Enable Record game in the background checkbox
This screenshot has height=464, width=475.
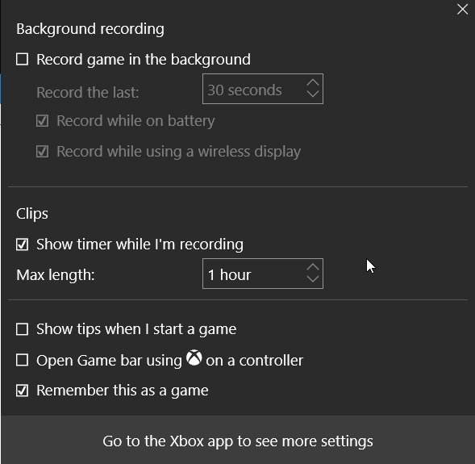click(22, 59)
